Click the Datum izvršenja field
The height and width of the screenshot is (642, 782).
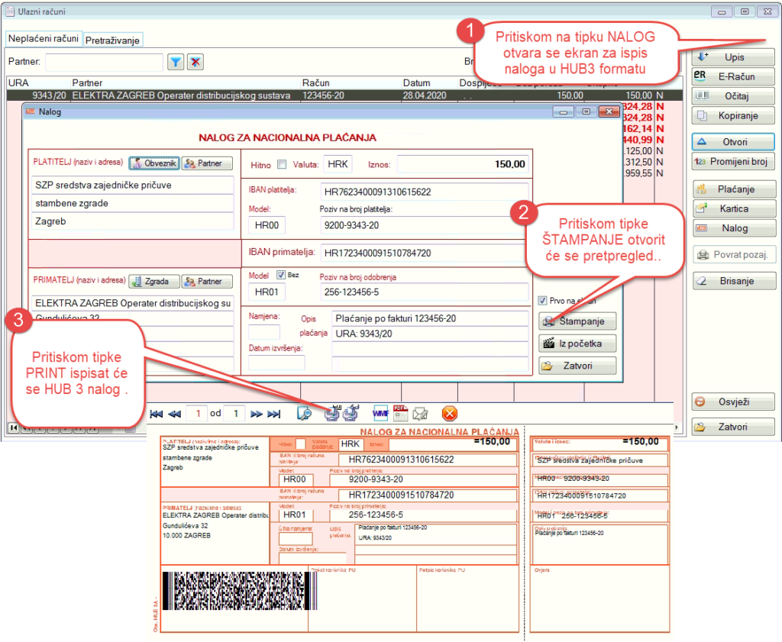tap(276, 363)
